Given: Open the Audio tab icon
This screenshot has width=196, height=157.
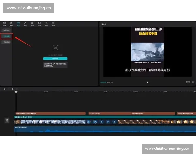Looking at the screenshot, I should point(11,24).
